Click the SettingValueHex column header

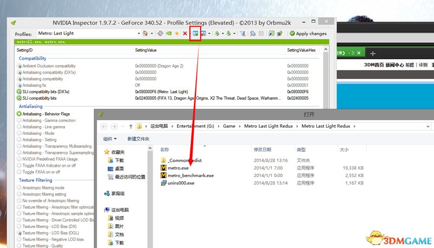(302, 50)
